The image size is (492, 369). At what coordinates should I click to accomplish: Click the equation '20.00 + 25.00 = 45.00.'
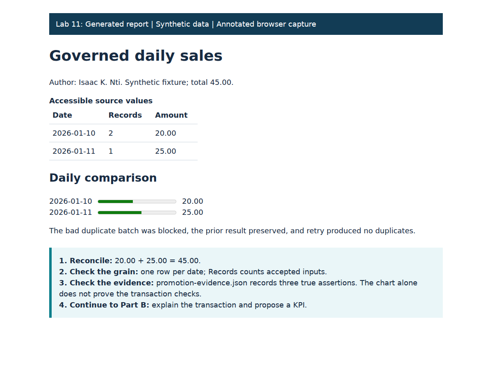click(158, 261)
